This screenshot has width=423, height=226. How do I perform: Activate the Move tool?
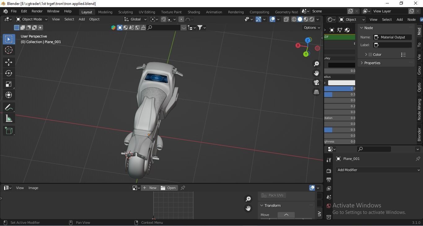click(9, 62)
